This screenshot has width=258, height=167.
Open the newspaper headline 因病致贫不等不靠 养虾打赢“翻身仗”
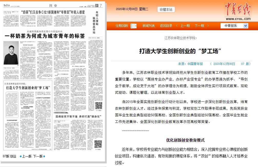pos(78,117)
